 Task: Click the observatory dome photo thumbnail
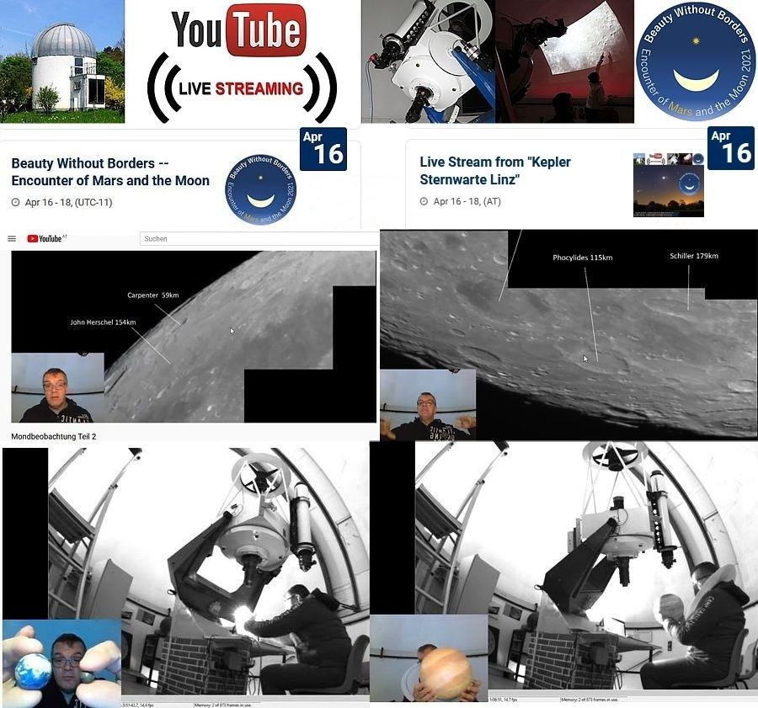62,61
